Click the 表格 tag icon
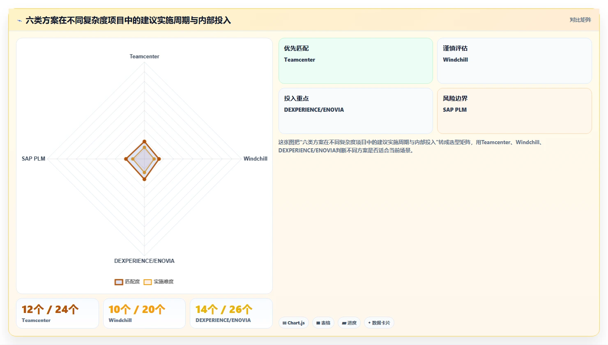This screenshot has height=345, width=608. pos(318,323)
